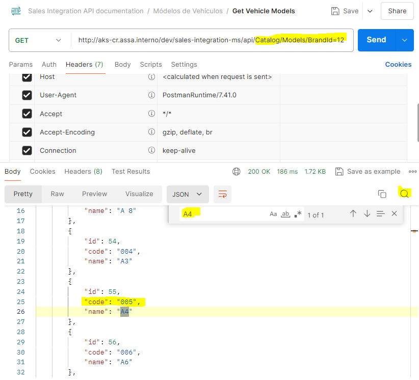
Task: Click the response search magnifier icon
Action: pos(404,194)
